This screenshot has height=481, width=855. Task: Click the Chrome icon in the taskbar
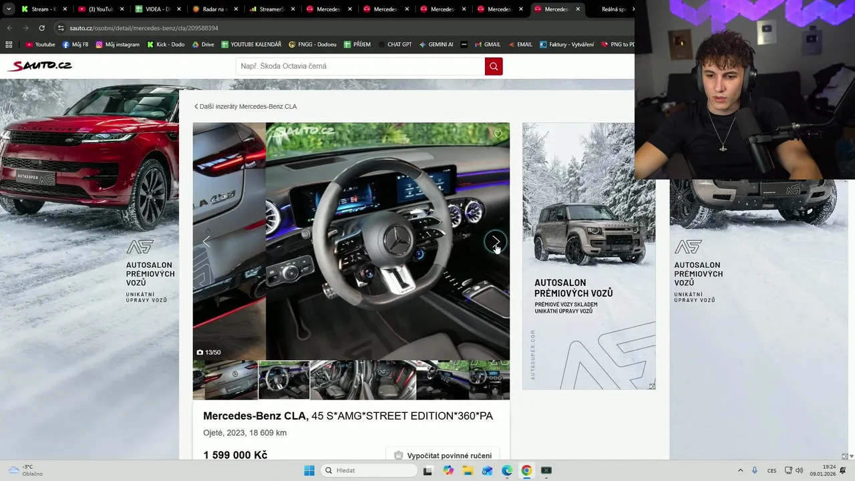(x=526, y=470)
